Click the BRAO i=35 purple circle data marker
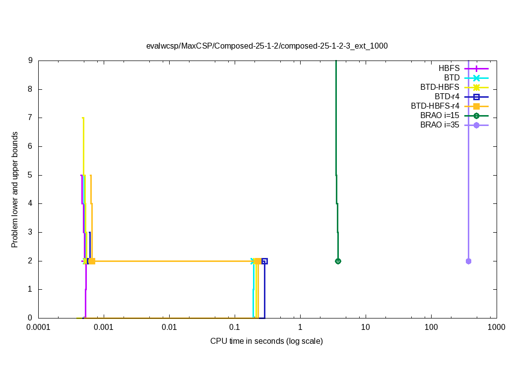The image size is (508, 381). click(468, 261)
